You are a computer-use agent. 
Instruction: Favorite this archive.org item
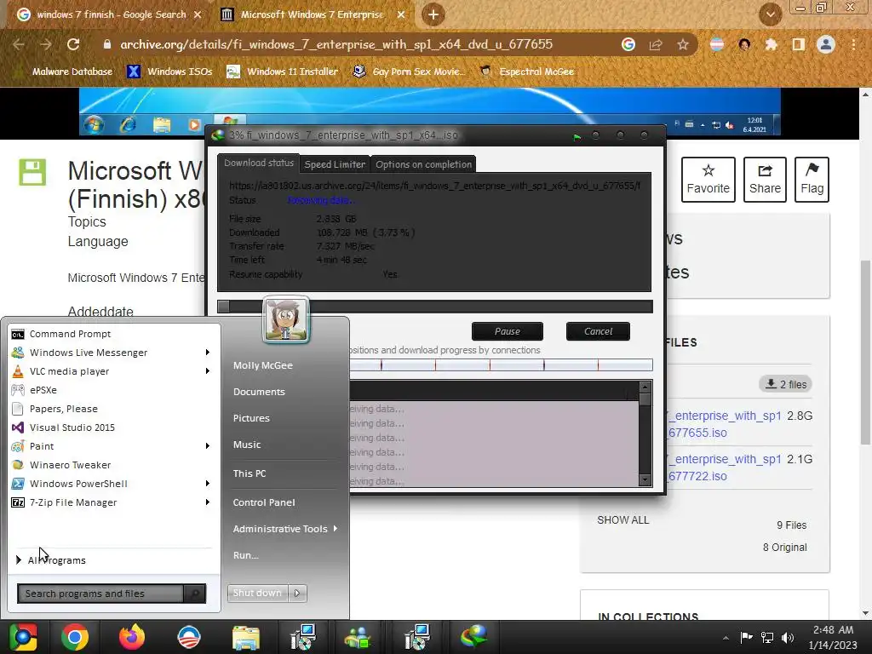coord(708,180)
